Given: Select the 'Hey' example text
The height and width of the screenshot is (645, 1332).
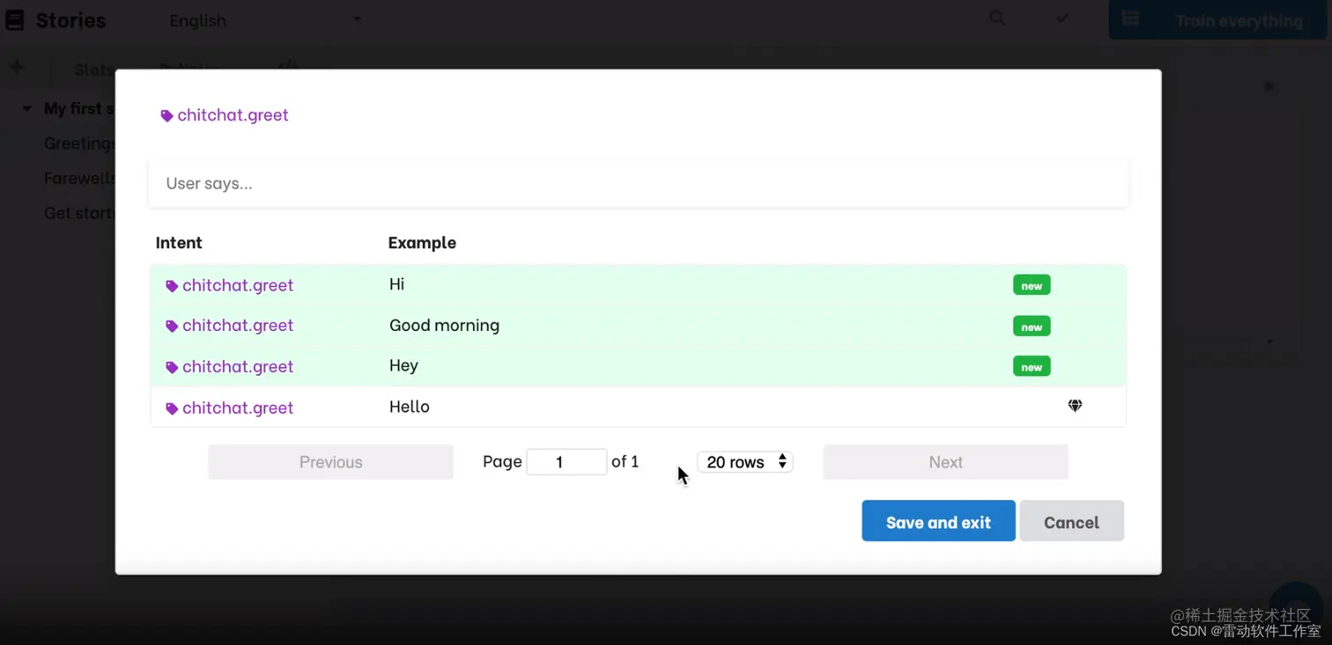Looking at the screenshot, I should pos(403,366).
